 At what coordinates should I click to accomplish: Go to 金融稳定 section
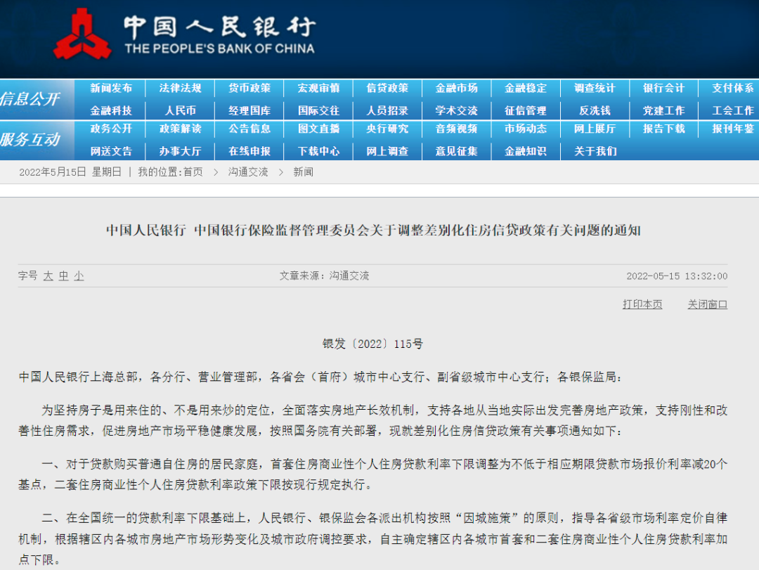(x=526, y=88)
